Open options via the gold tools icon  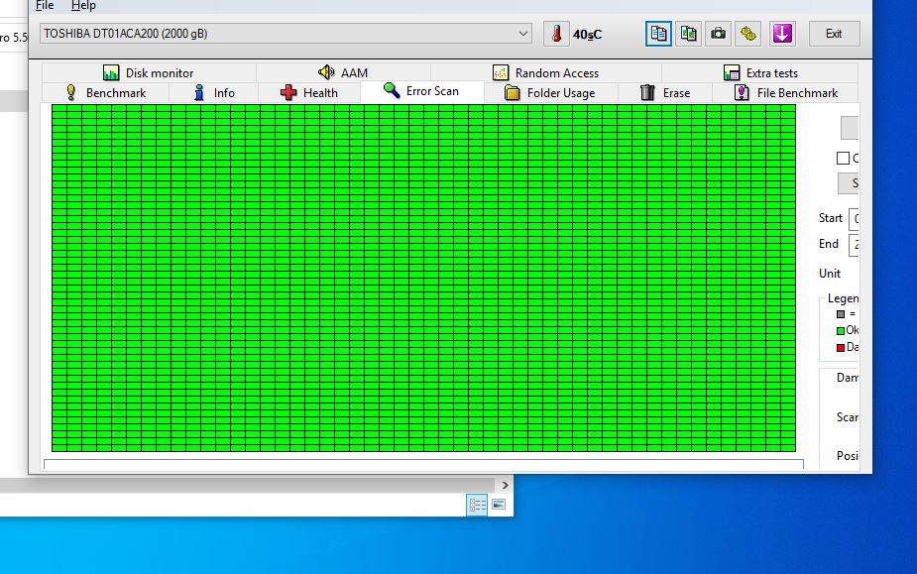pos(748,34)
